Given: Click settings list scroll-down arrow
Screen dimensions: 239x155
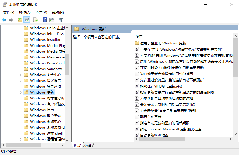Looking at the screenshot, I should point(235,134).
